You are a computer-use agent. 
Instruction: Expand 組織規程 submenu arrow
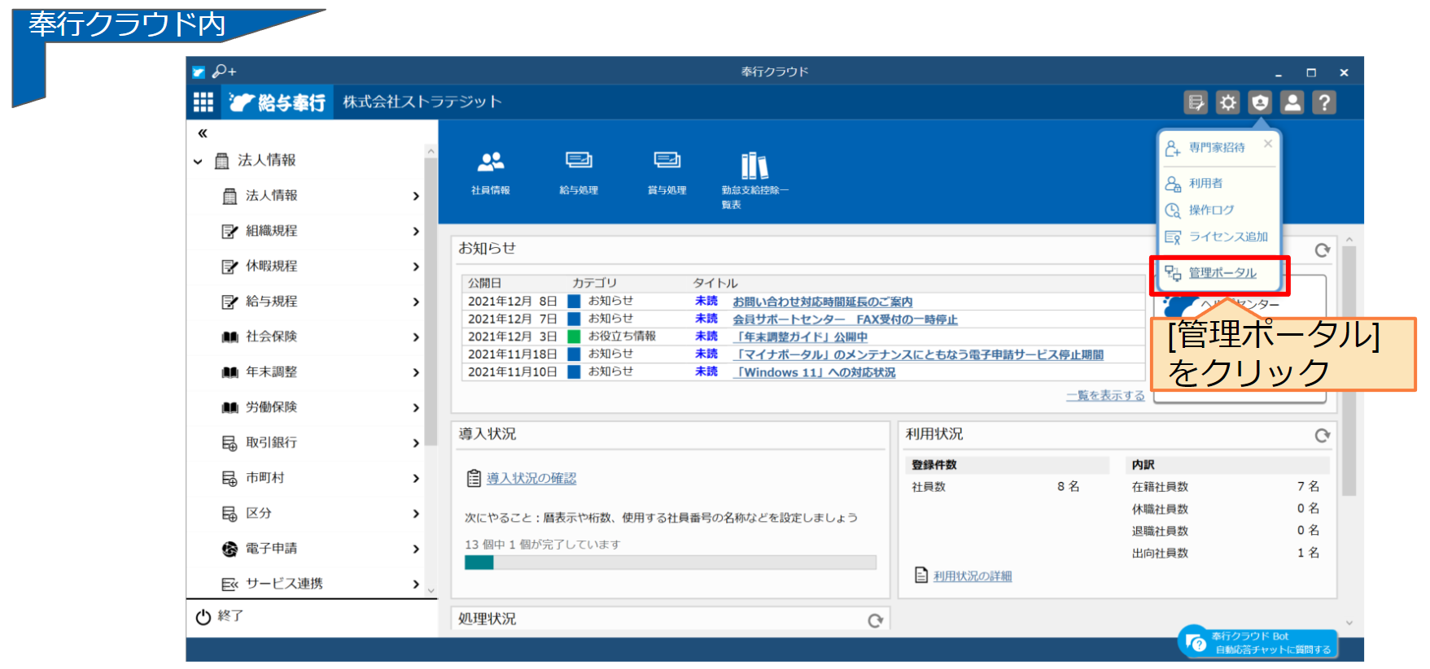click(x=416, y=232)
